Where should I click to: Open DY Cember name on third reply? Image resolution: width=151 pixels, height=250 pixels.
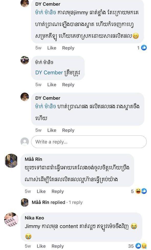coord(48,98)
